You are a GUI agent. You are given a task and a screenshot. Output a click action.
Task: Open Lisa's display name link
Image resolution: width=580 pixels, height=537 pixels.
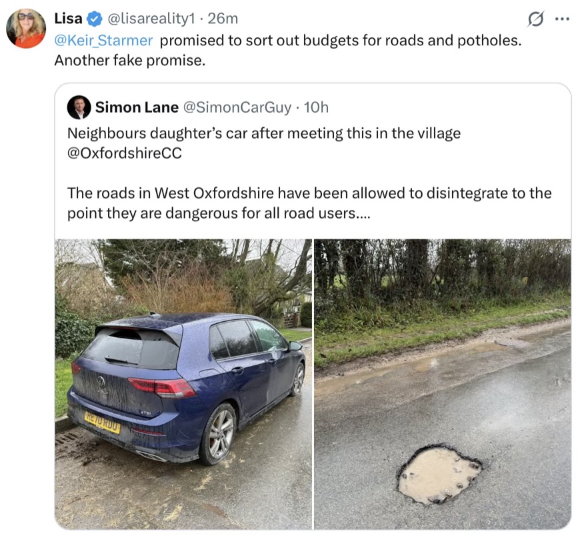69,19
